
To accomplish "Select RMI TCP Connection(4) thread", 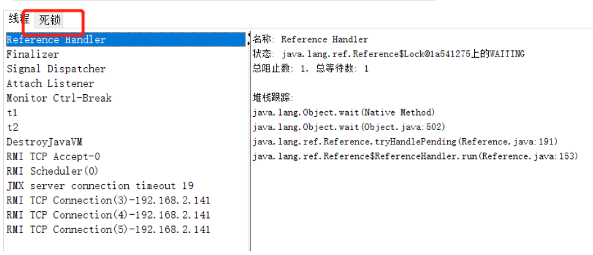I will click(x=126, y=215).
